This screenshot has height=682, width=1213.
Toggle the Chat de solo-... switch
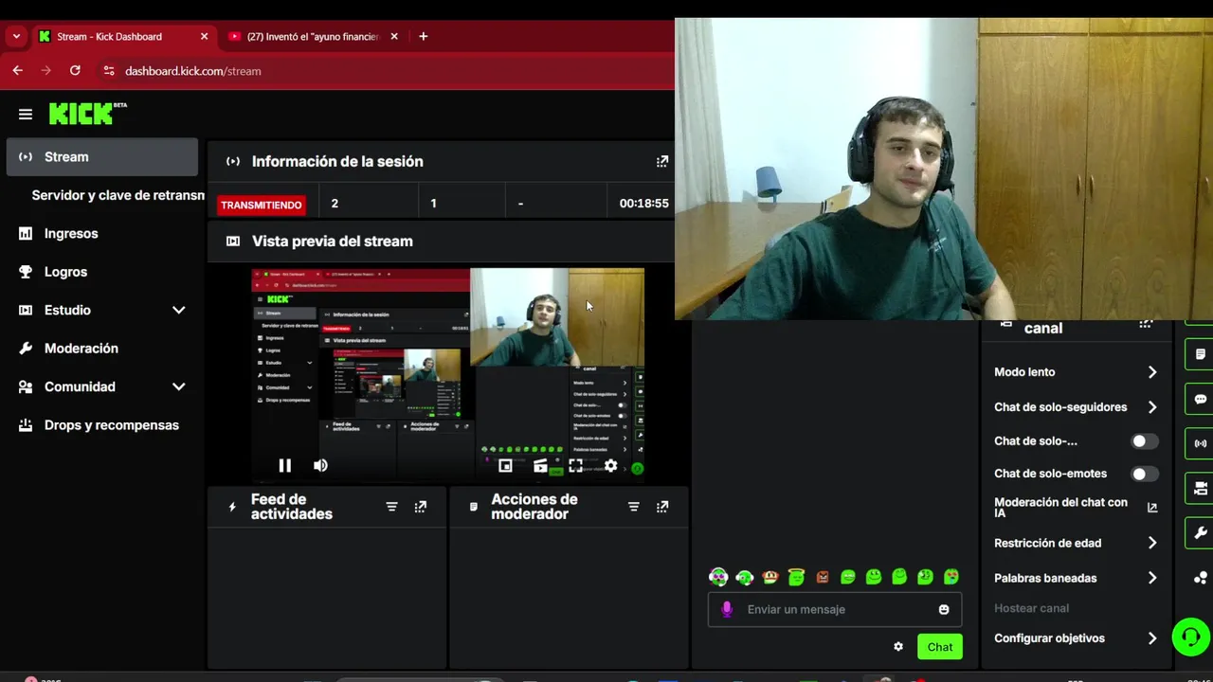[1145, 441]
